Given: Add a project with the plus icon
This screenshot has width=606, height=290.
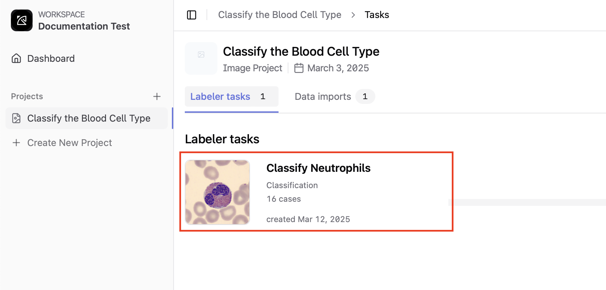Looking at the screenshot, I should click(157, 96).
